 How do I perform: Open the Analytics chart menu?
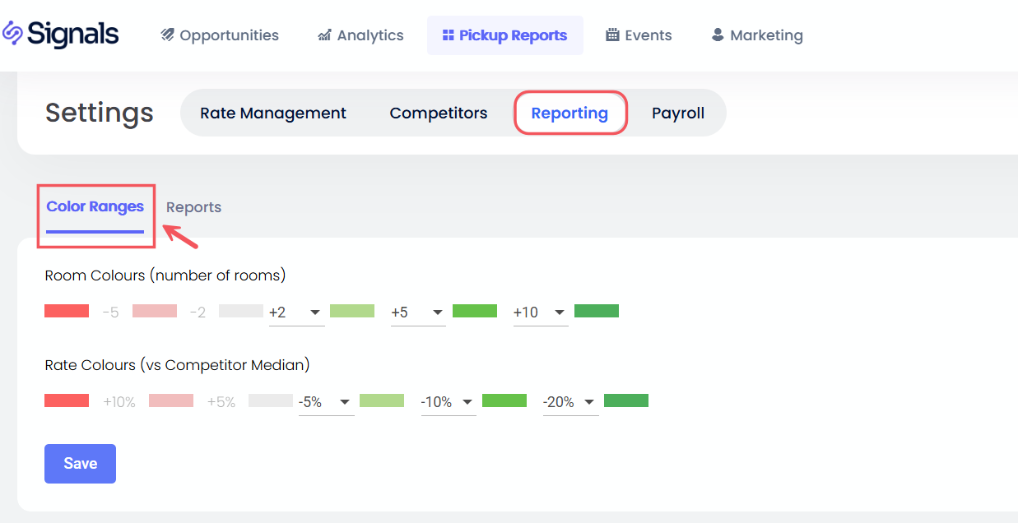click(x=360, y=35)
